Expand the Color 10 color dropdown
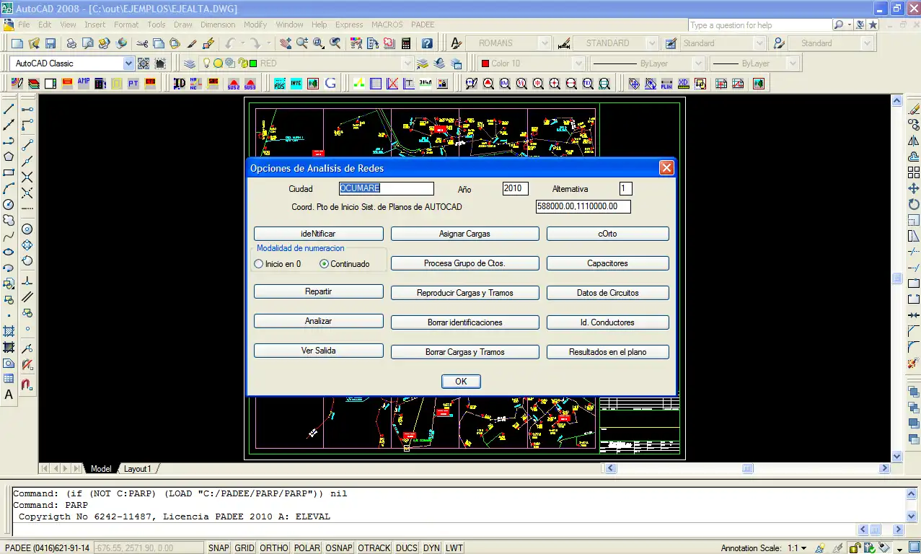The width and height of the screenshot is (921, 554). click(578, 63)
